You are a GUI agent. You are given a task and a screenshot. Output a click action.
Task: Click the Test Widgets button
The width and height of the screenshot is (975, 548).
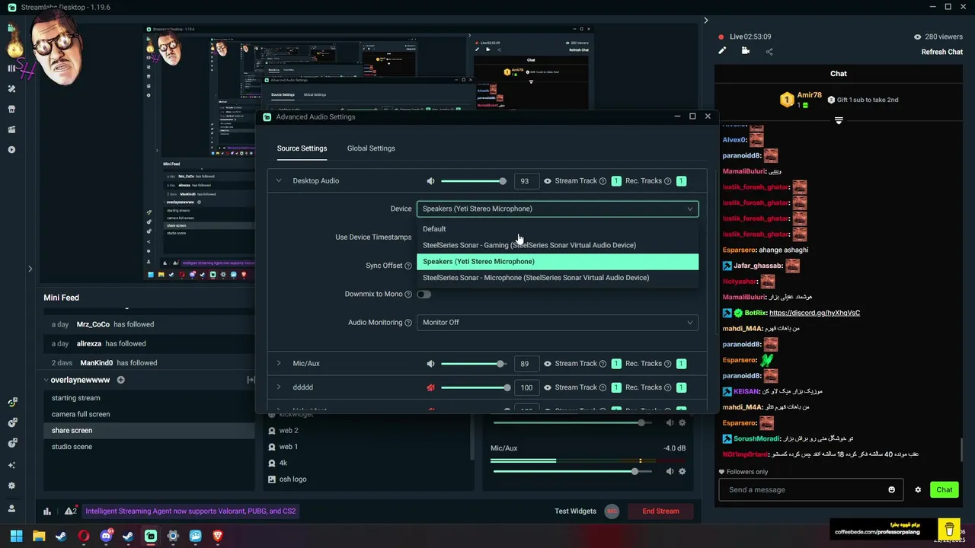point(575,511)
